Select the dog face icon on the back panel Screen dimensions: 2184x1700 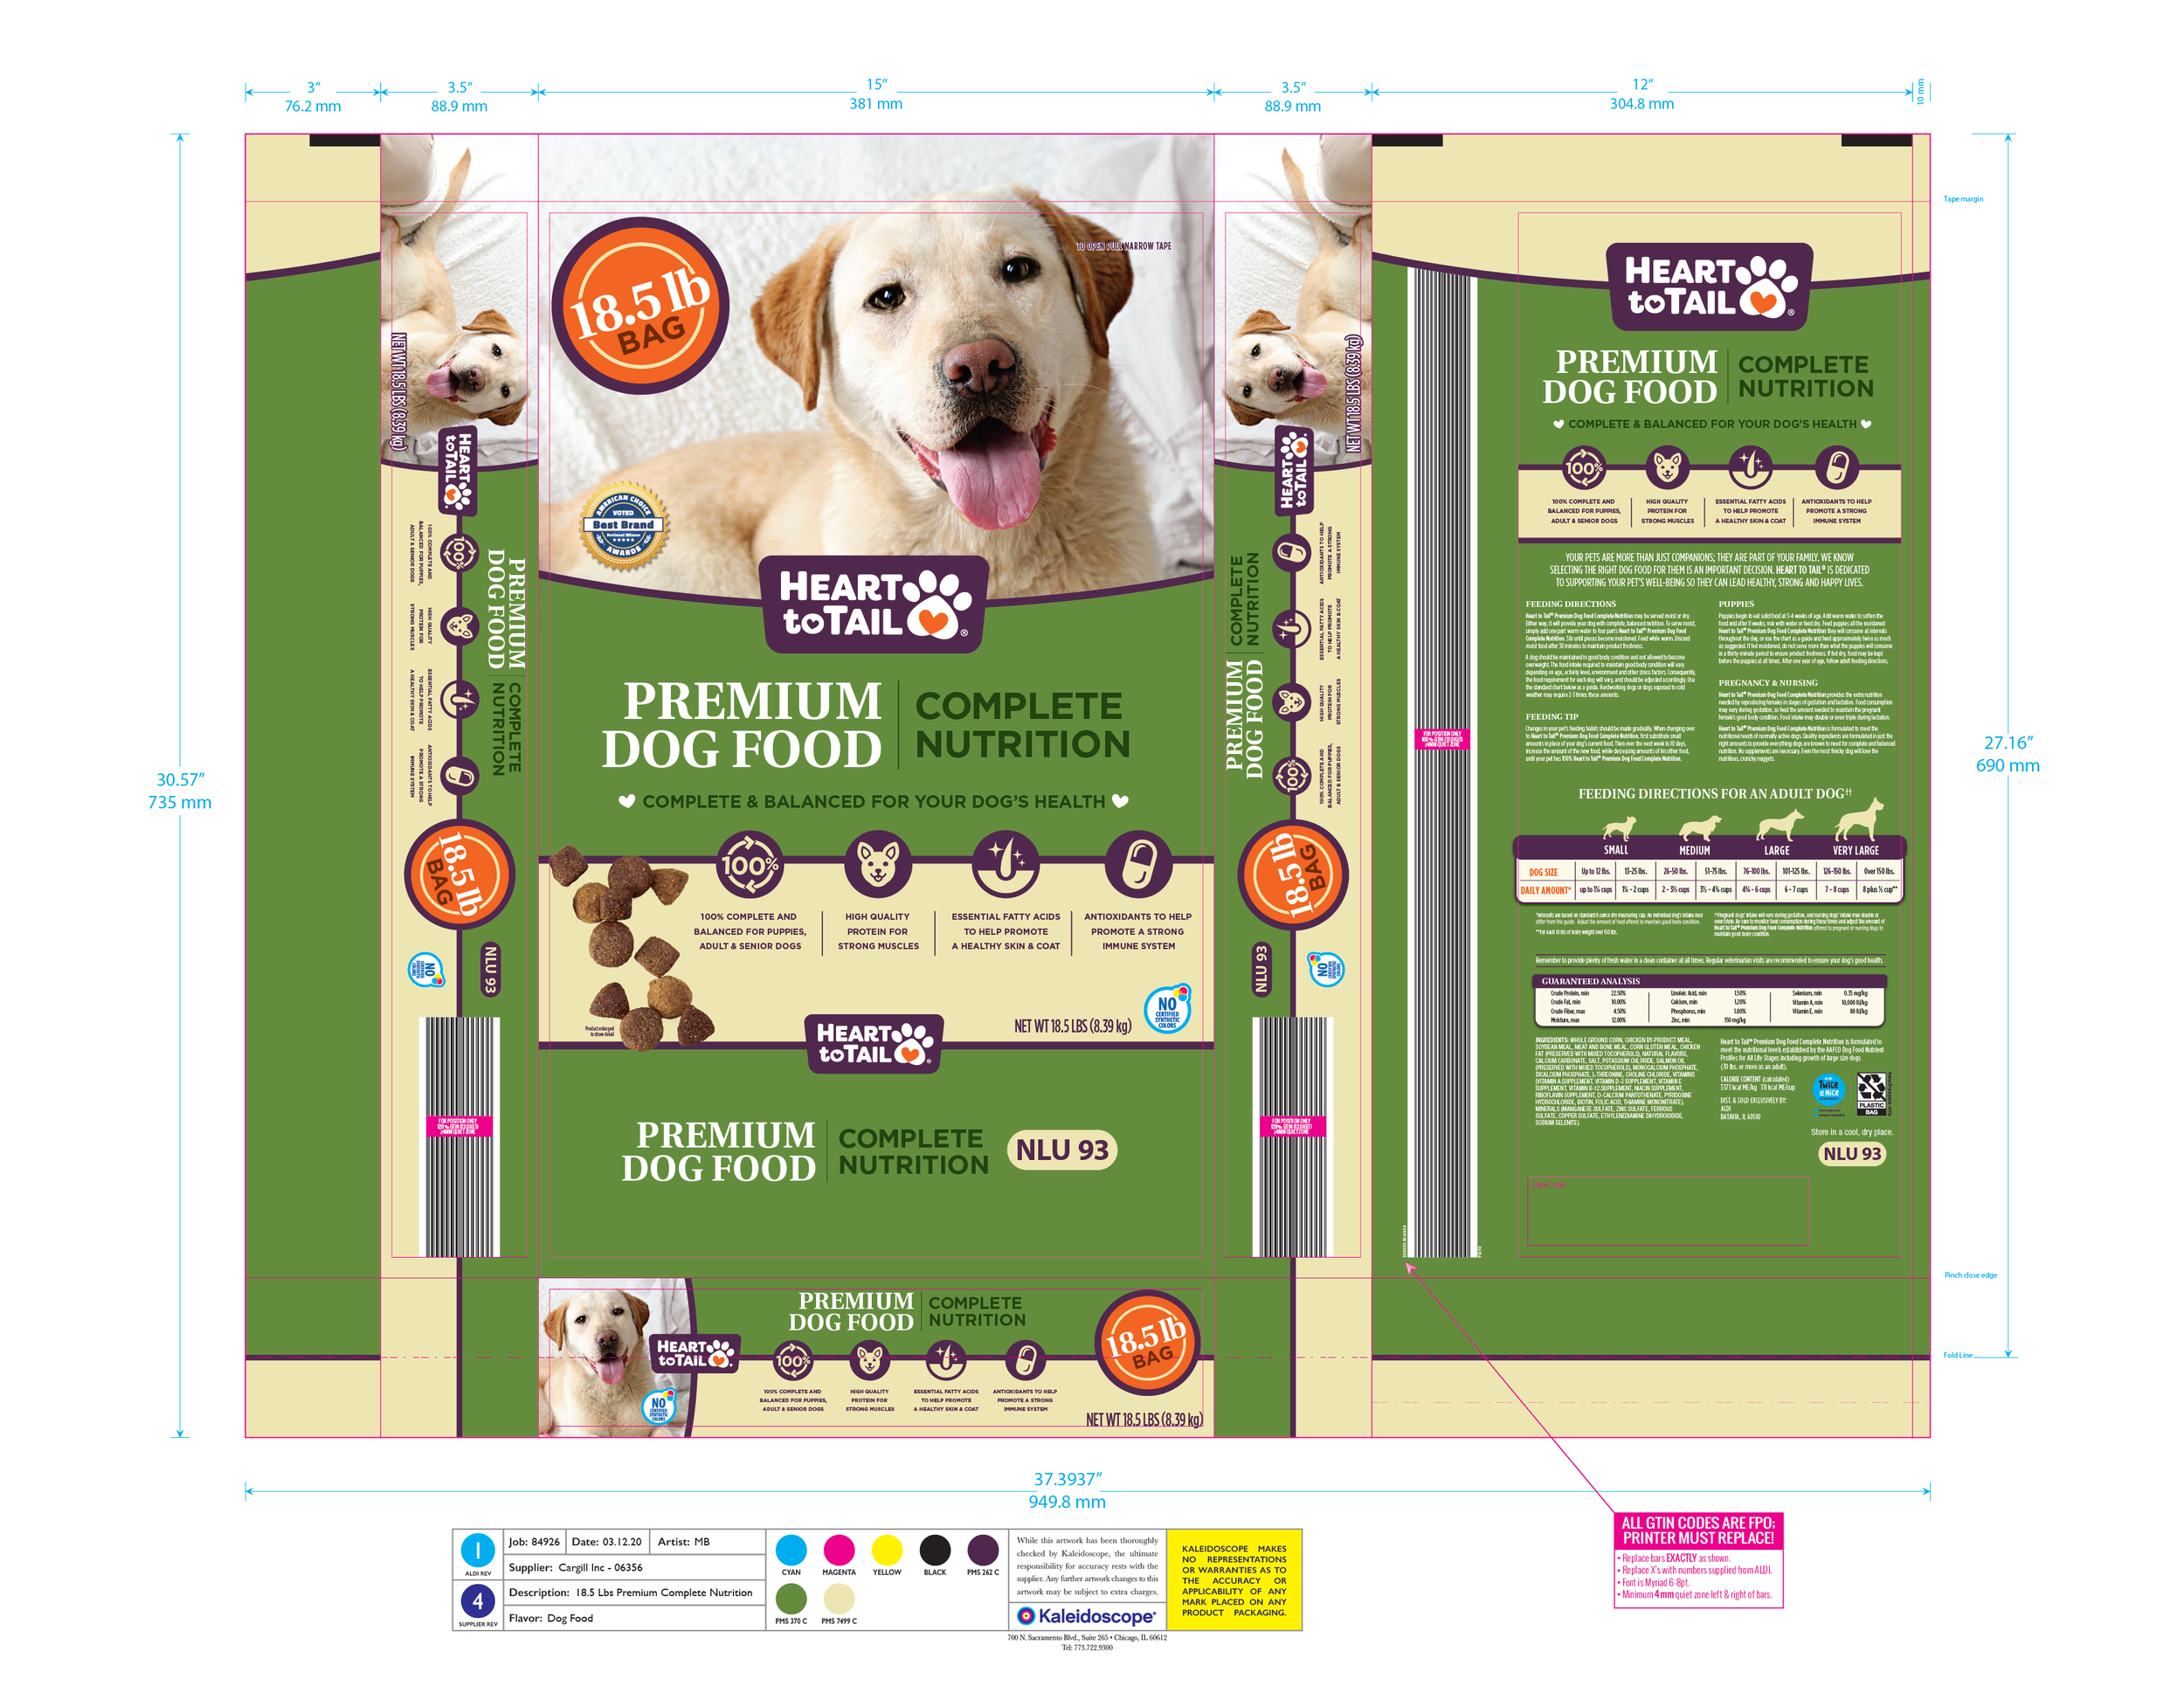point(1667,467)
